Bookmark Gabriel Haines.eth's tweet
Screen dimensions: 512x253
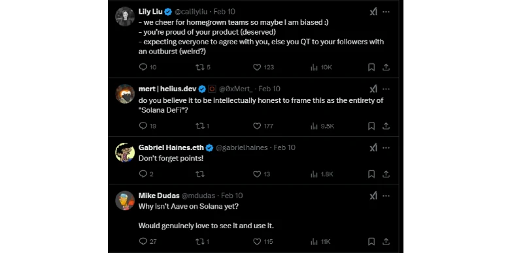(x=371, y=174)
